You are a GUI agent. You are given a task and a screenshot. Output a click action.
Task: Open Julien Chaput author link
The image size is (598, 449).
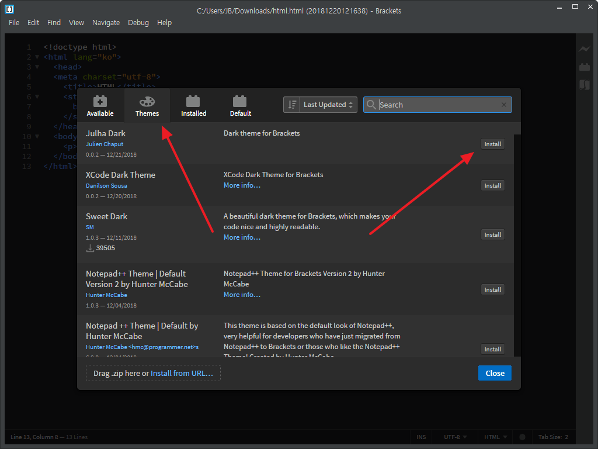tap(105, 144)
